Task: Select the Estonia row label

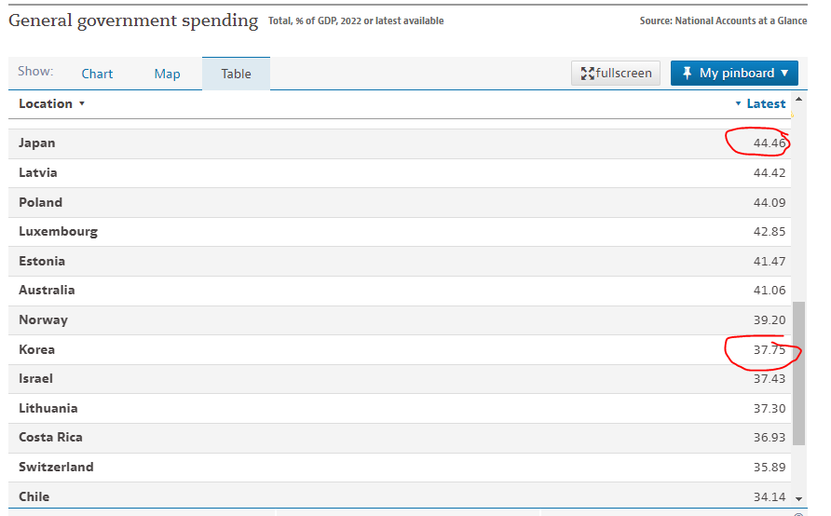Action: click(x=42, y=261)
